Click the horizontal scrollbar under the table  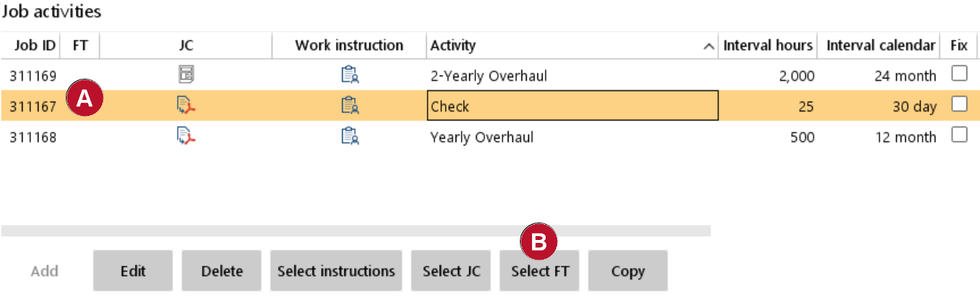[356, 230]
